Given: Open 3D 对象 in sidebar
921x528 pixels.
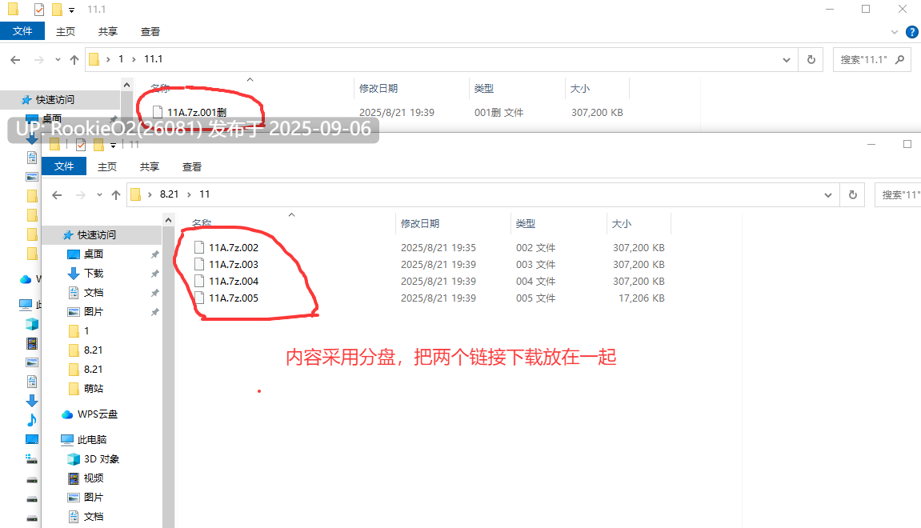Looking at the screenshot, I should 101,458.
